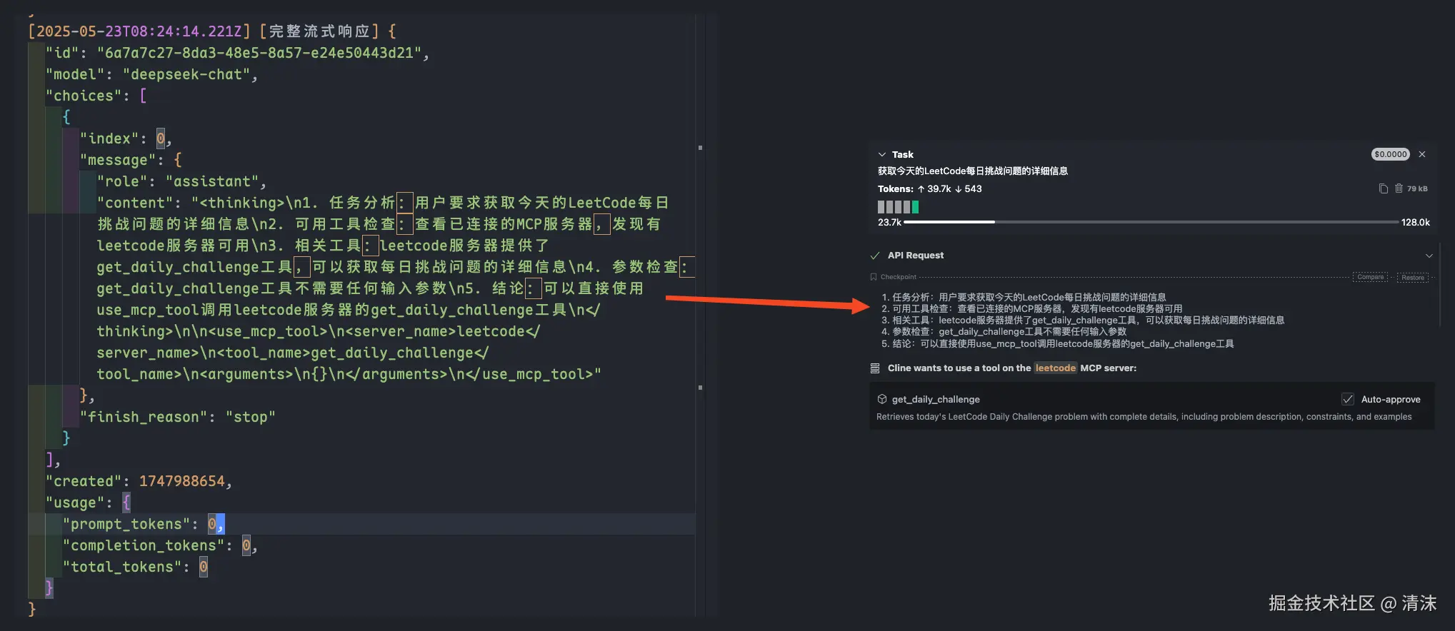Click the "prompt_tokens": 0 line
This screenshot has height=631, width=1455.
click(x=143, y=524)
